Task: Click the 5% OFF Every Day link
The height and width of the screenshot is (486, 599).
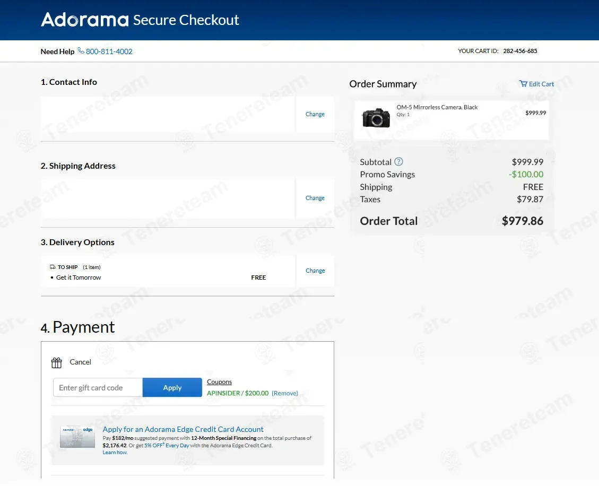Action: click(x=167, y=446)
